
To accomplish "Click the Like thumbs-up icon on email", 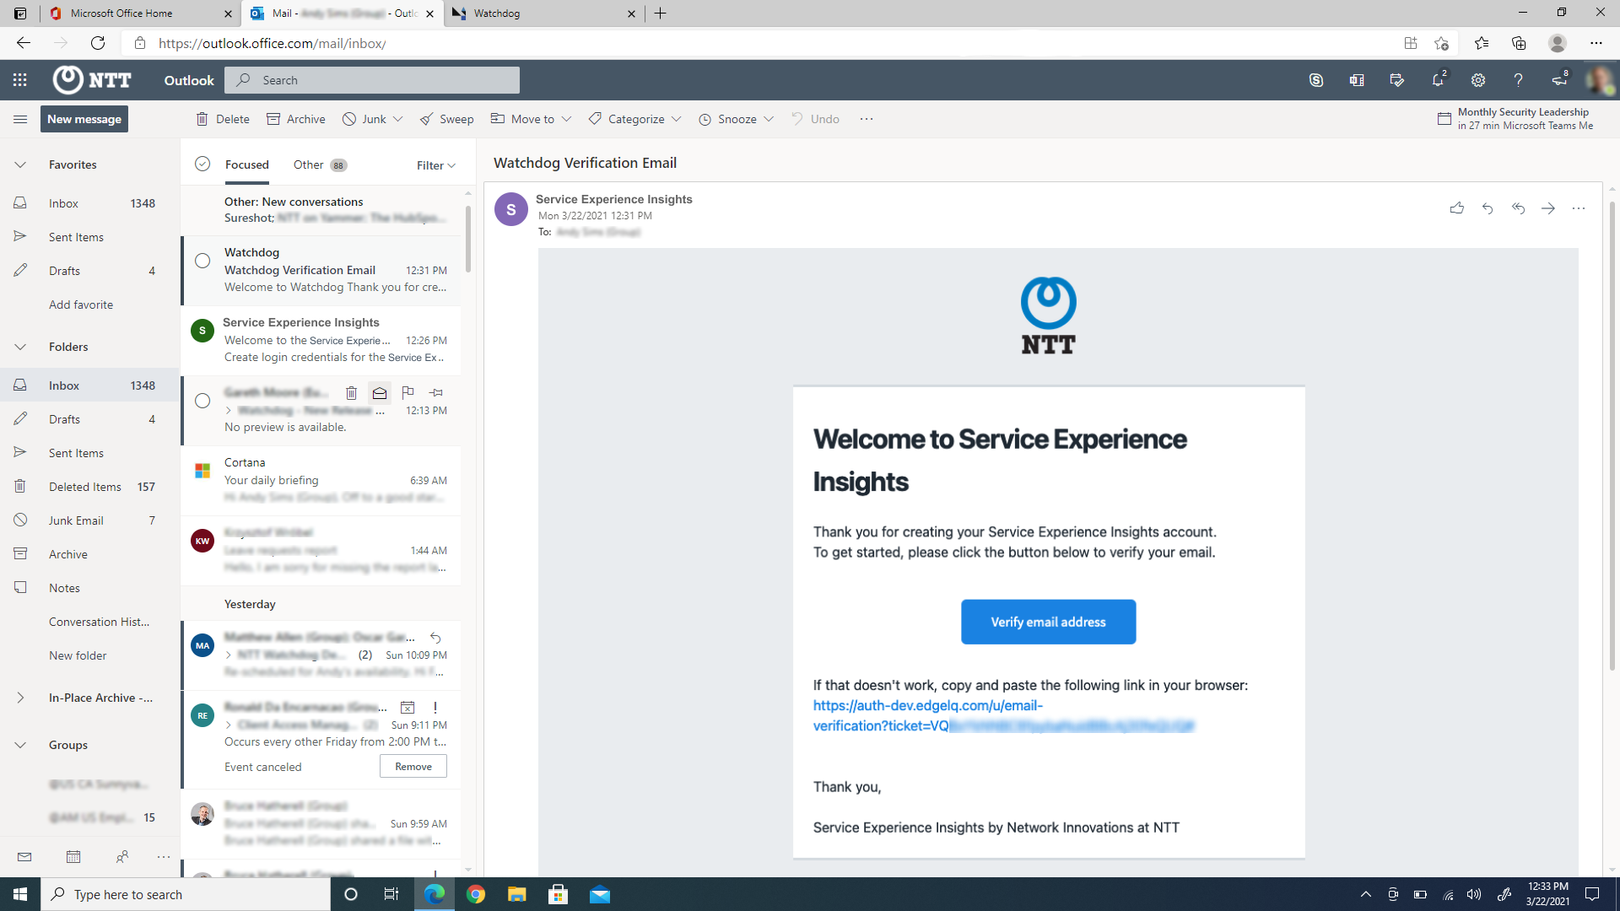I will coord(1457,208).
